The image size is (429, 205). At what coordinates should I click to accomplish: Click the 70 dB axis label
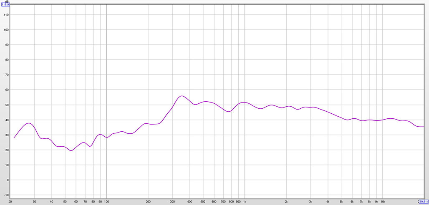8,75
